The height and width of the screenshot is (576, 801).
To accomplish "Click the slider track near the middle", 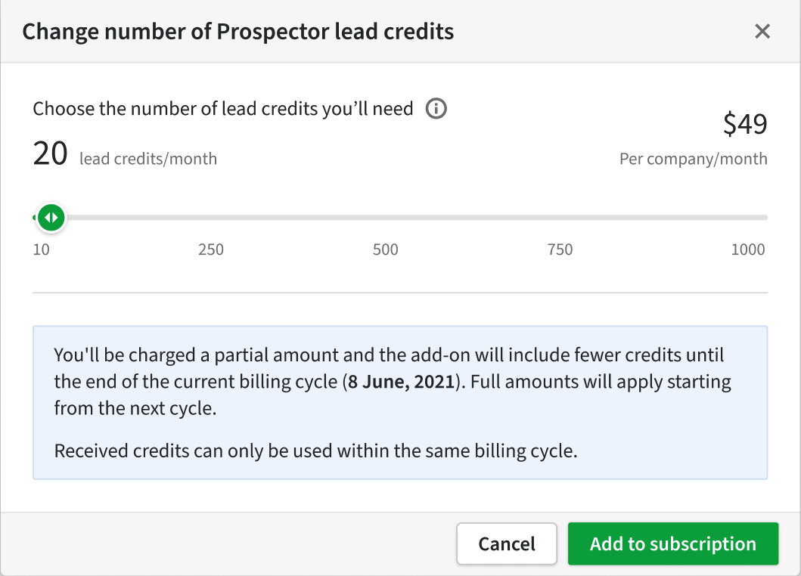I will 401,218.
